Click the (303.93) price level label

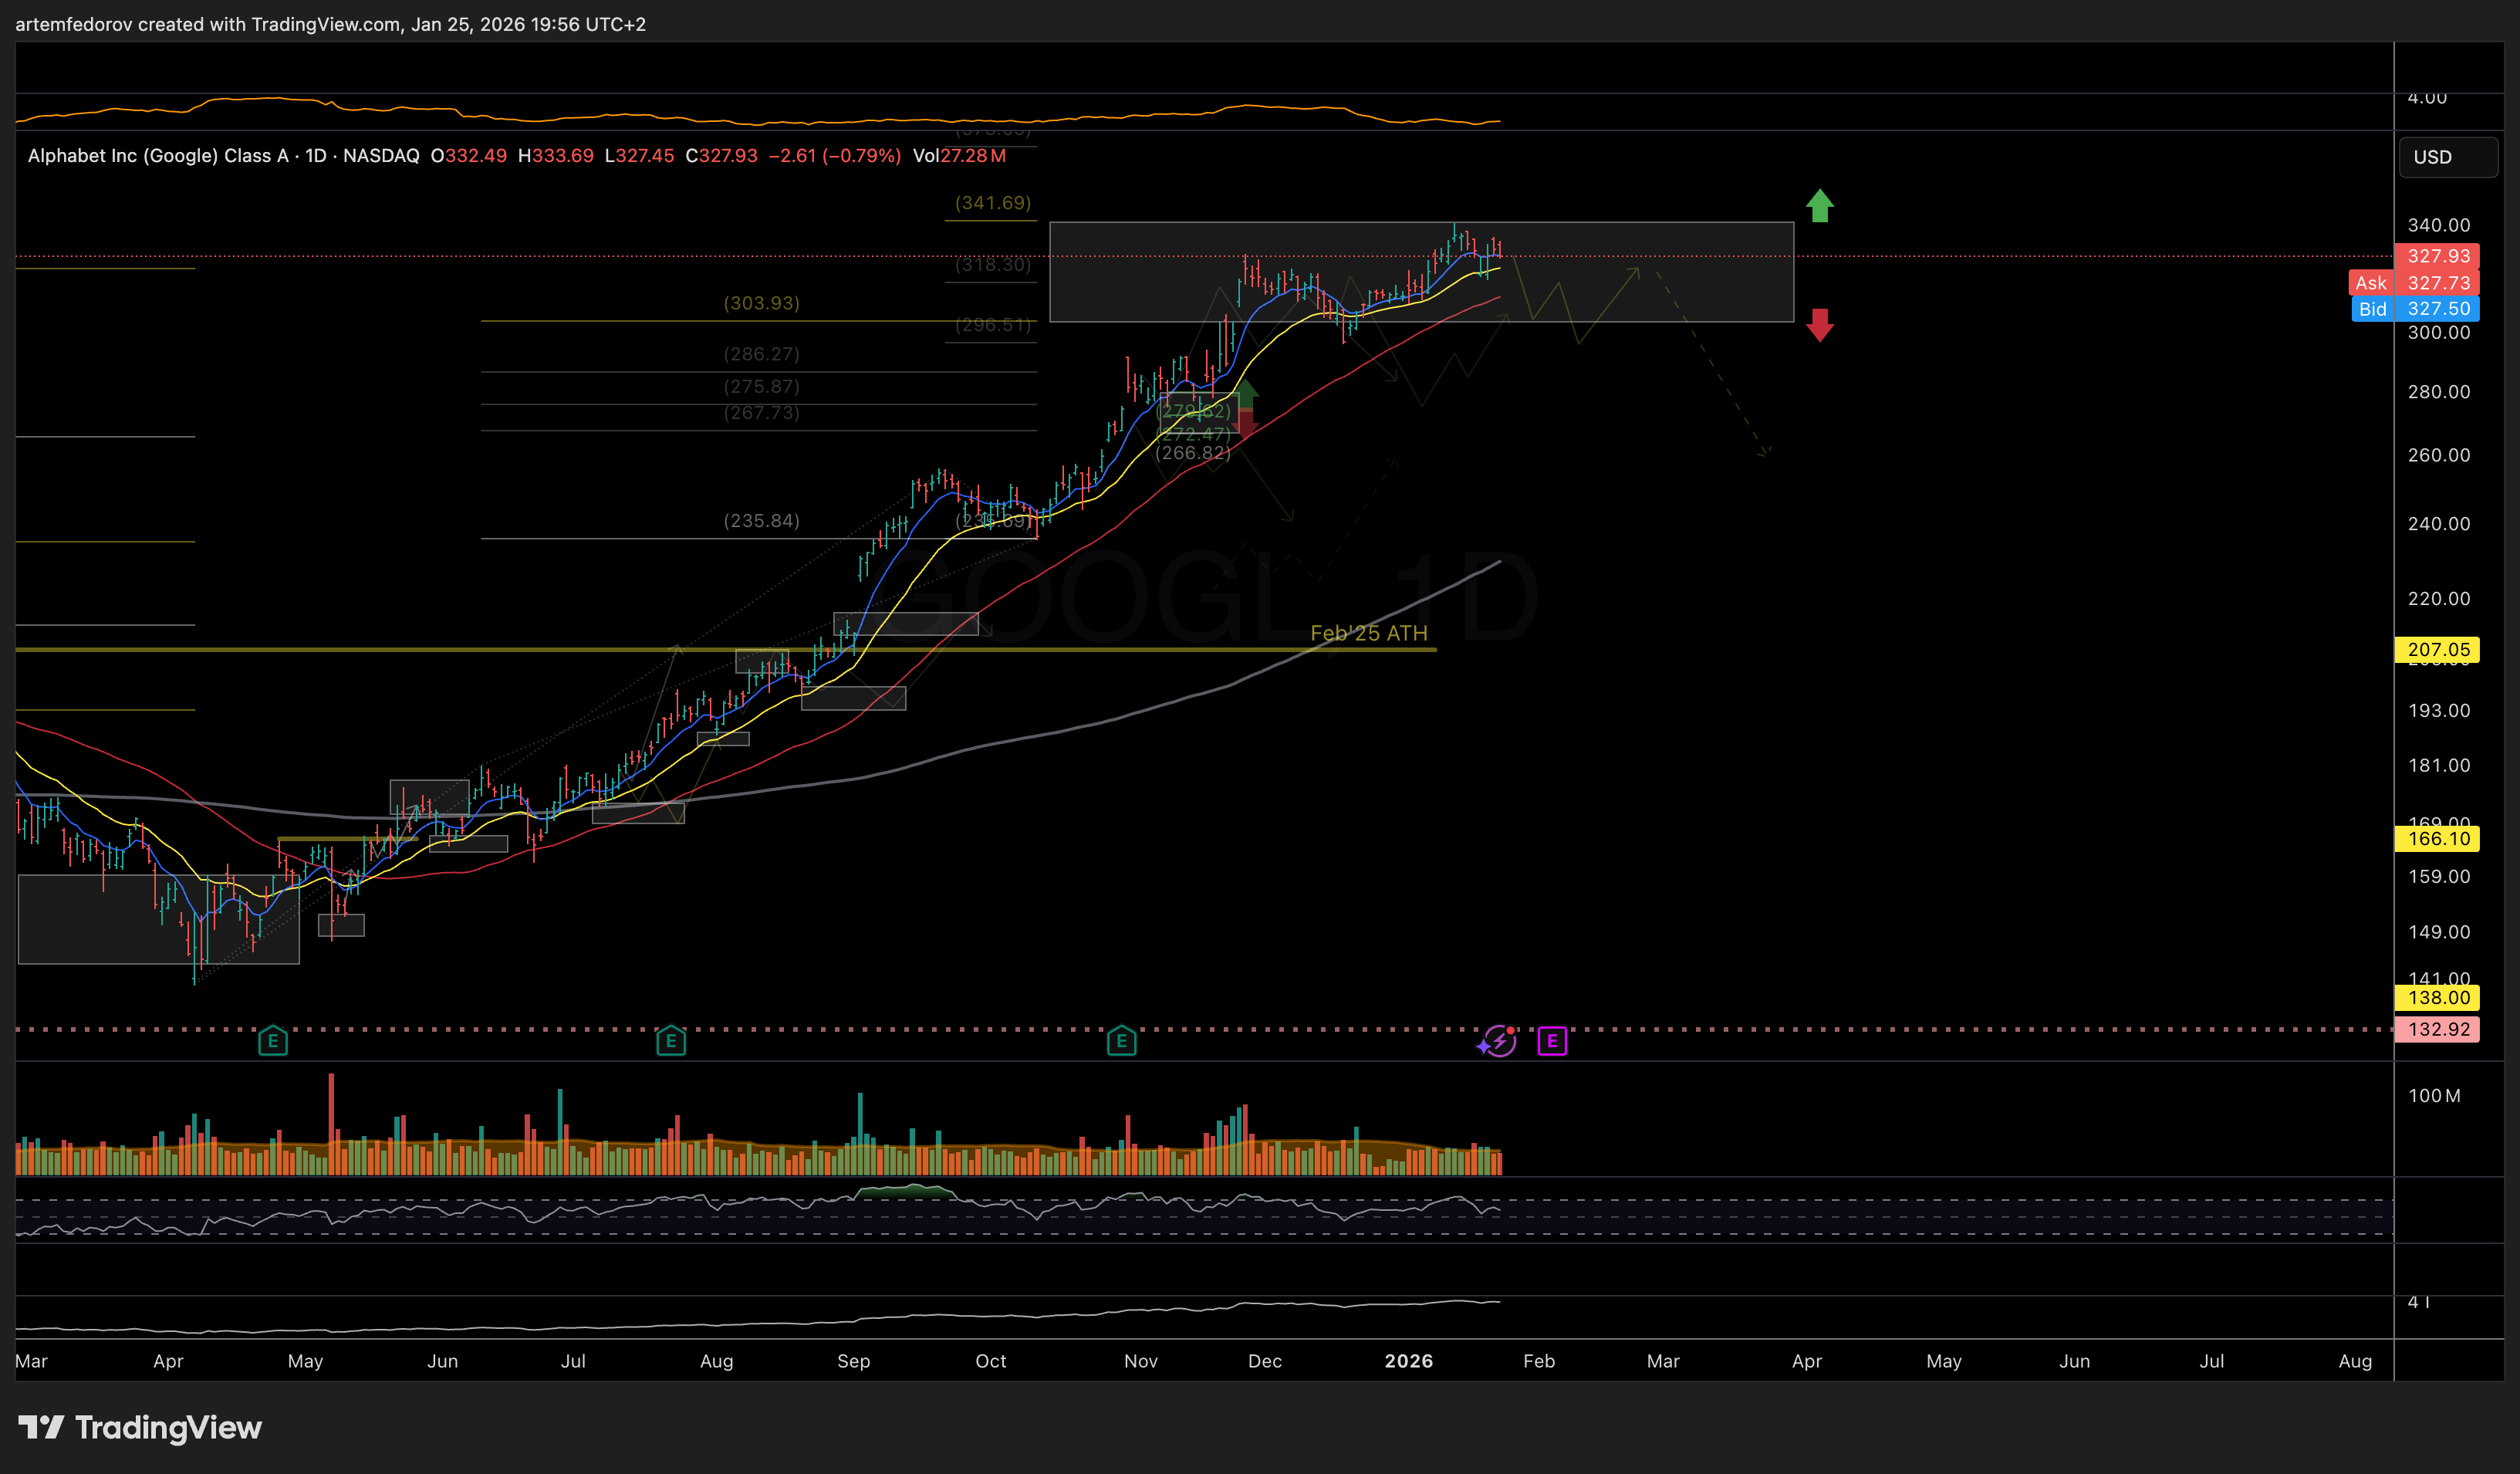pos(762,303)
